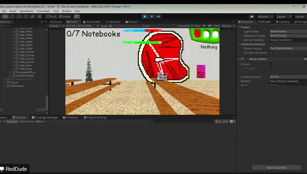Toggle error messages filter in Console
This screenshot has height=174, width=307.
[232, 122]
